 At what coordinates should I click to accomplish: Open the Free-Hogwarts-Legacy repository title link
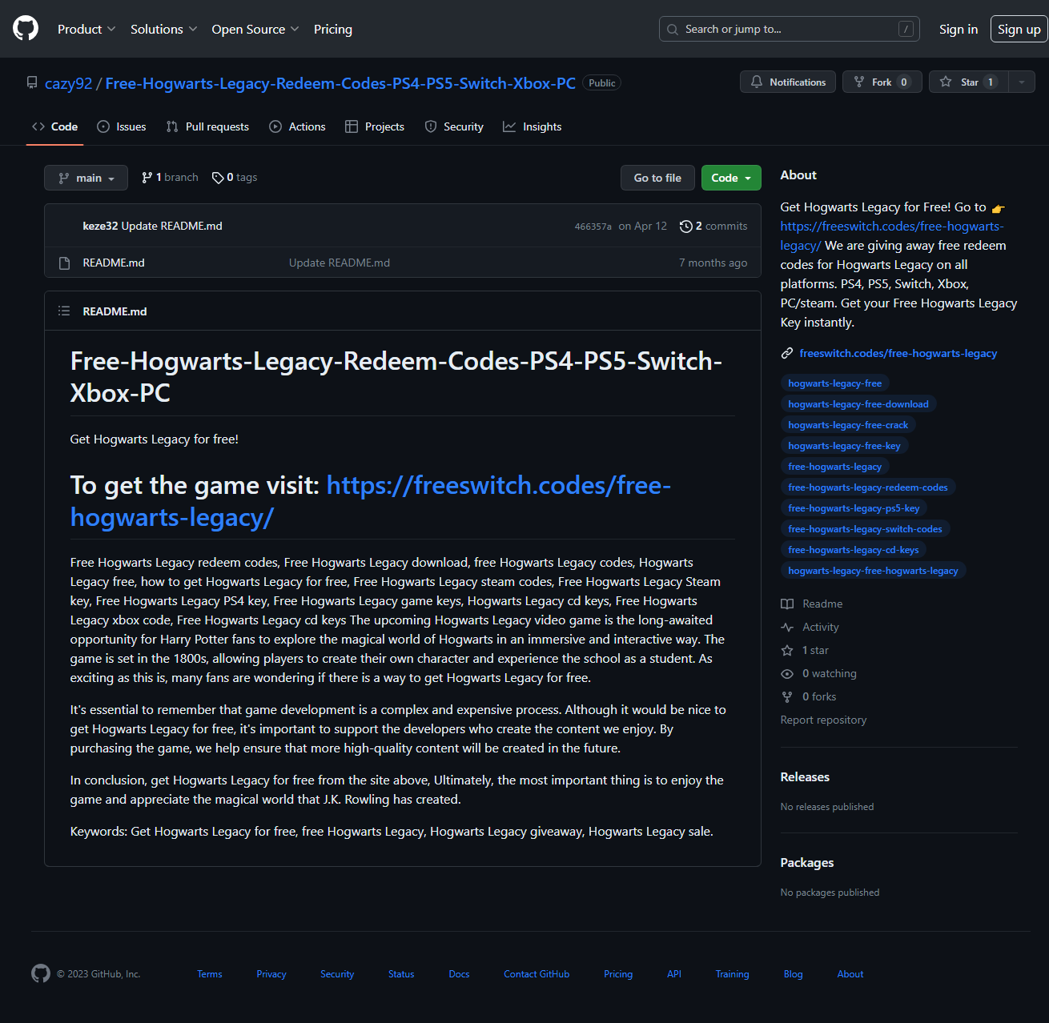[340, 83]
